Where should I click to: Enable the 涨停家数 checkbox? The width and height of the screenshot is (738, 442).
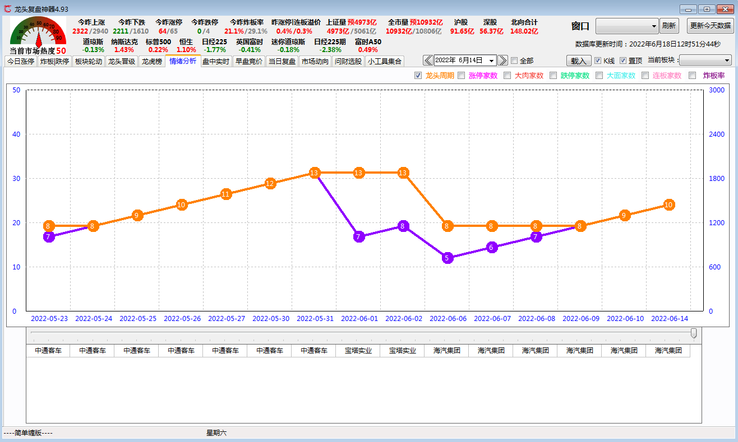click(461, 76)
